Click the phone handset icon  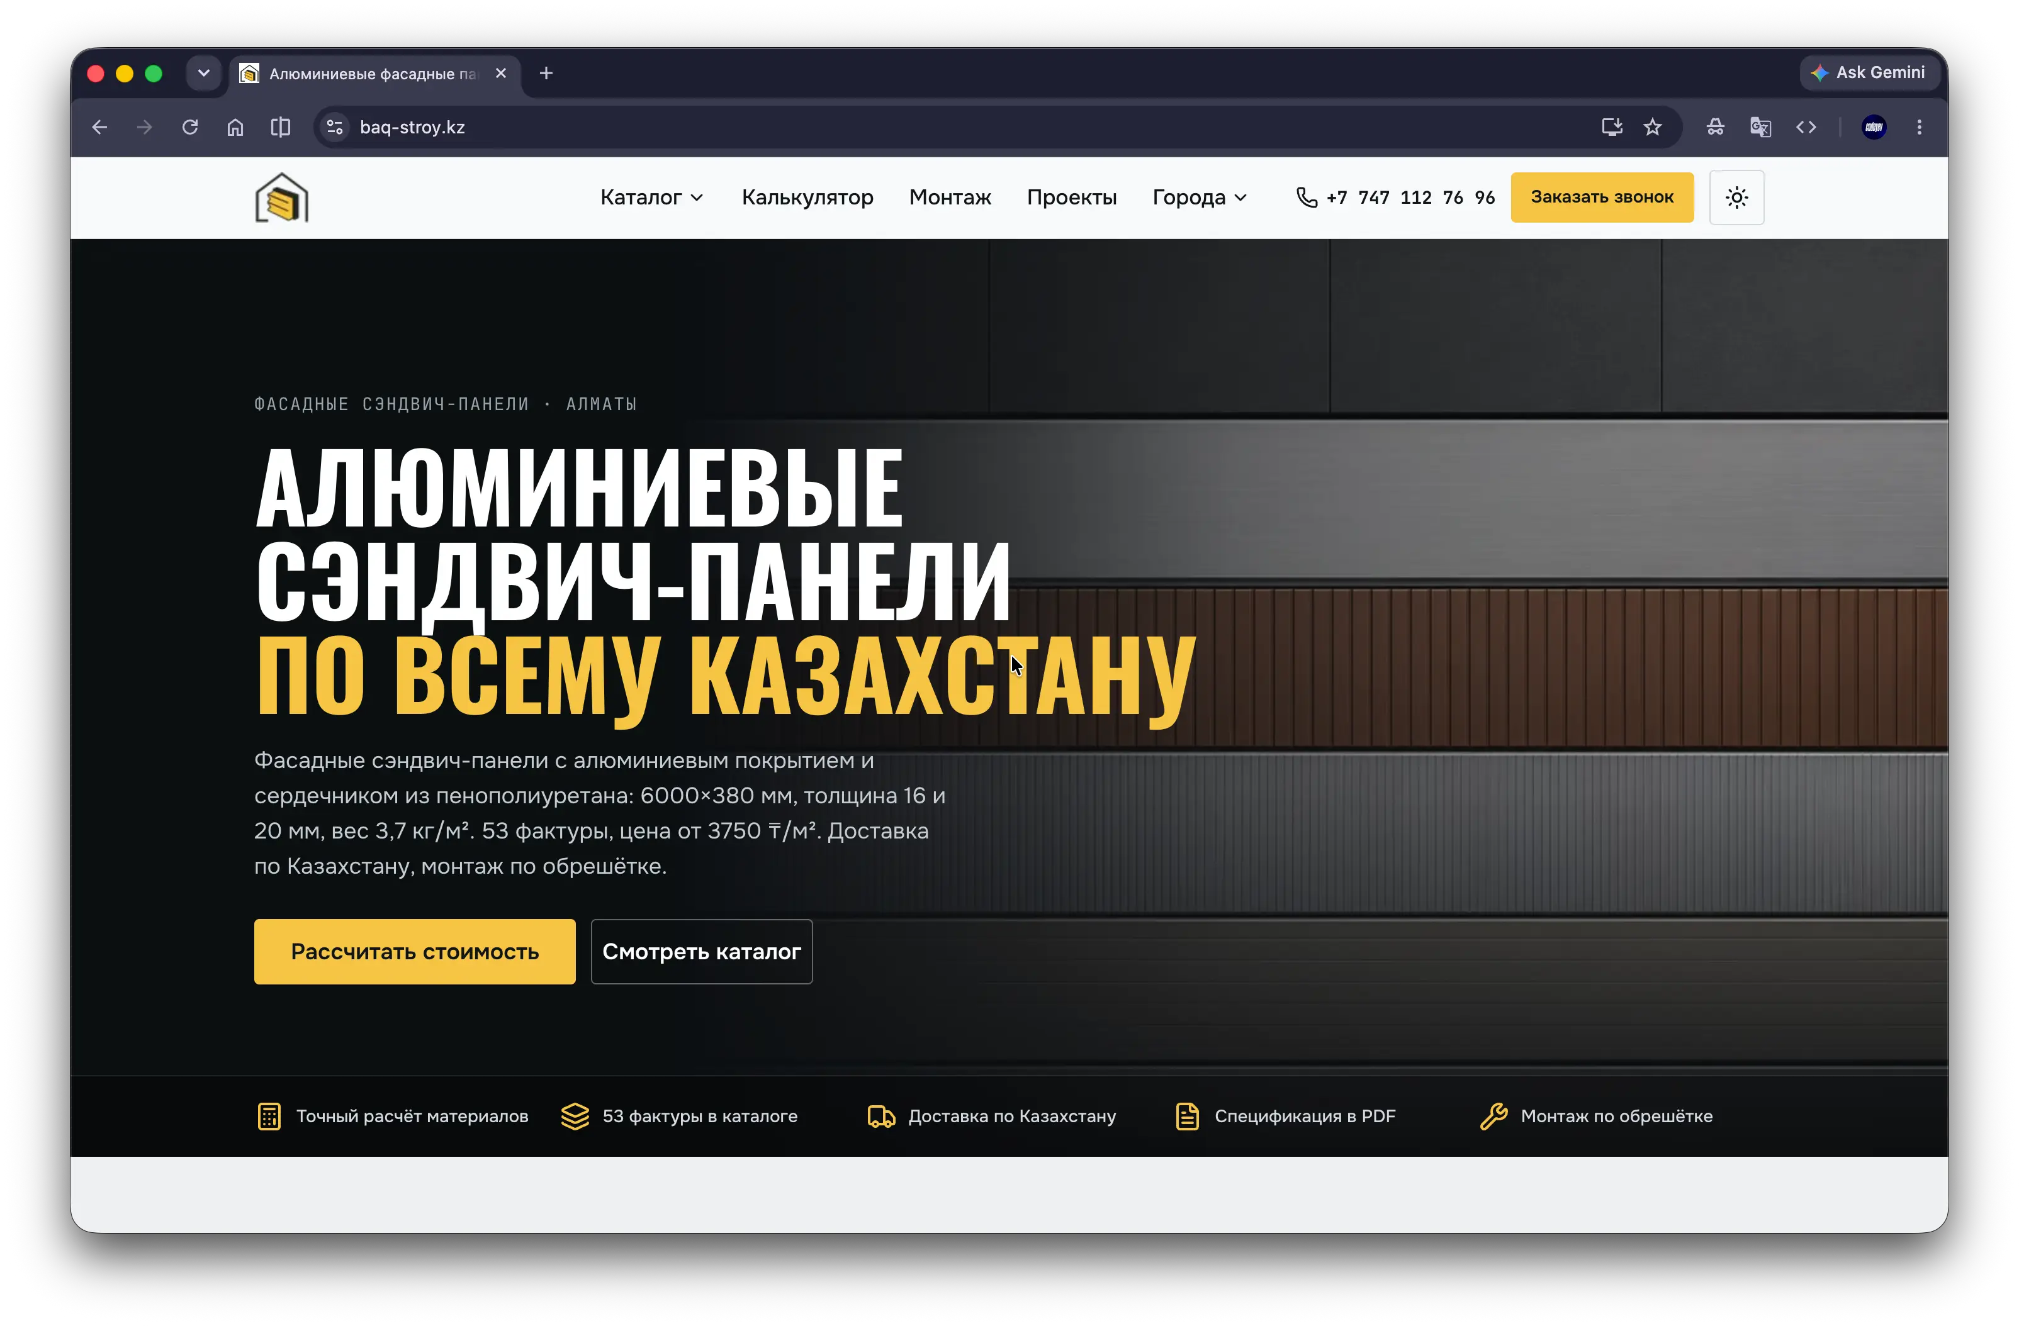click(x=1307, y=198)
